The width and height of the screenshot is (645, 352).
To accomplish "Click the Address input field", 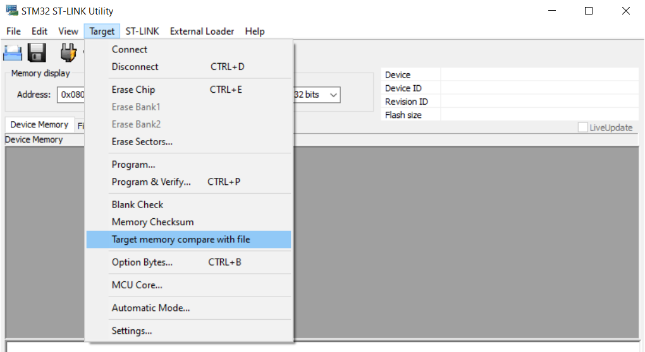I will coord(71,95).
